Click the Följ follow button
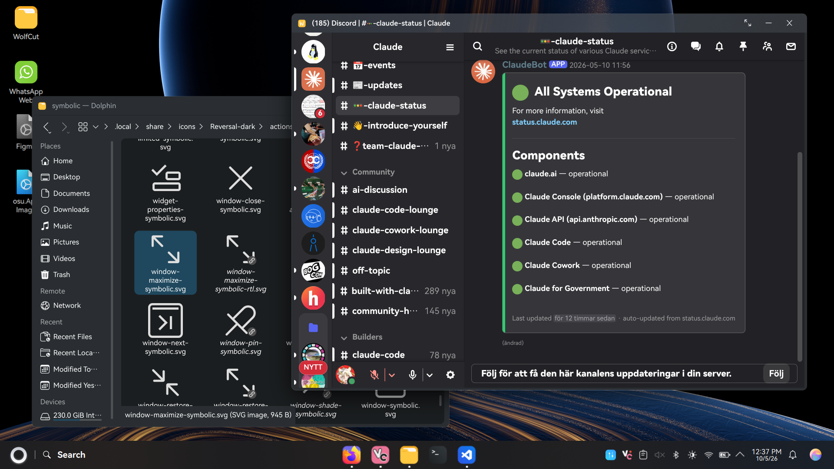 (776, 373)
